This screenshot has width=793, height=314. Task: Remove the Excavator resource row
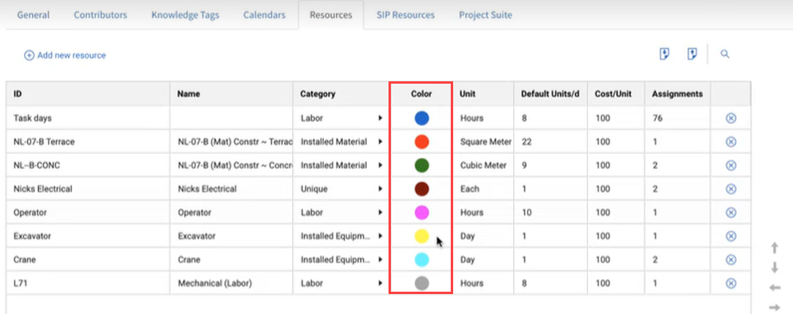point(731,236)
